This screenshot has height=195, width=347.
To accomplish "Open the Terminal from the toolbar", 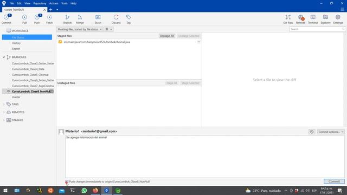I will click(313, 19).
